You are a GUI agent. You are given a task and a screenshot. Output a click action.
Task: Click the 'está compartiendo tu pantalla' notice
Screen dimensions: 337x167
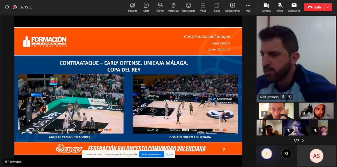point(112,154)
